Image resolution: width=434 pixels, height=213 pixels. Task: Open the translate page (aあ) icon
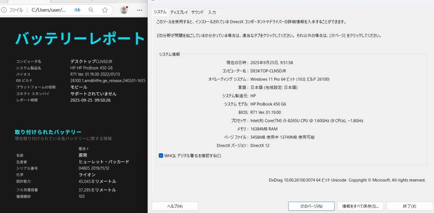77,10
